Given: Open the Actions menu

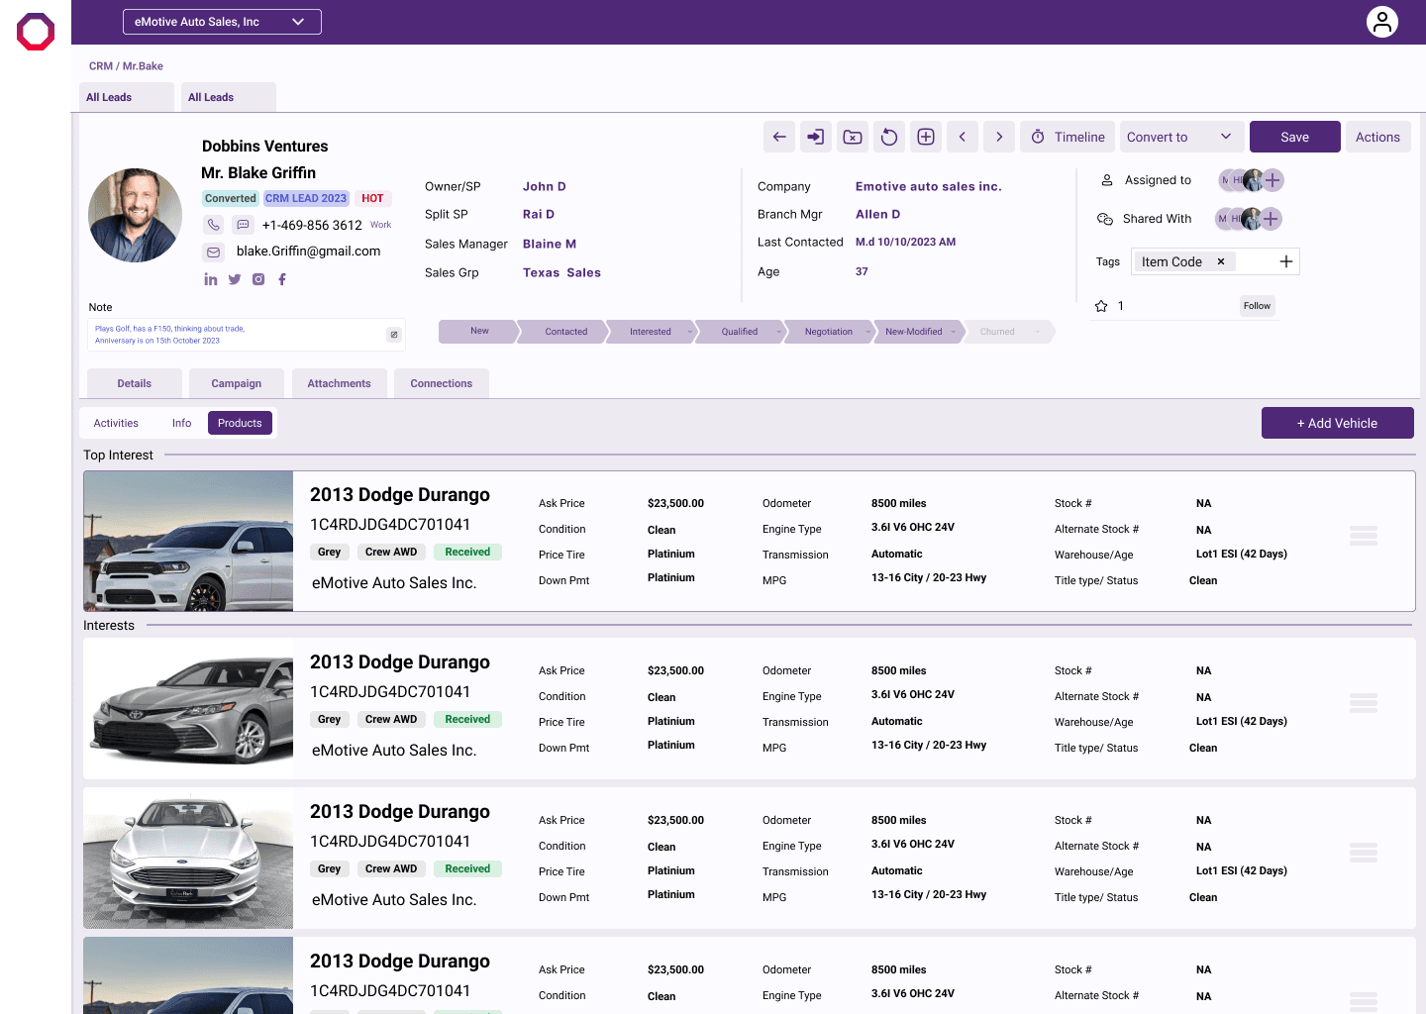Looking at the screenshot, I should [1377, 137].
